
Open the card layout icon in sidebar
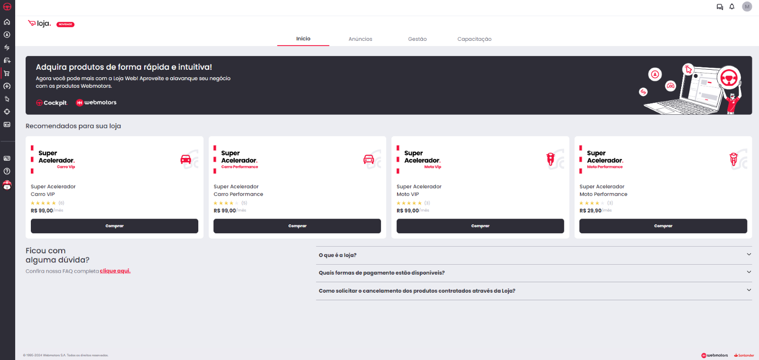pos(7,125)
